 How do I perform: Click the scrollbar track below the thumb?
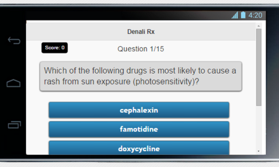(x=259, y=127)
